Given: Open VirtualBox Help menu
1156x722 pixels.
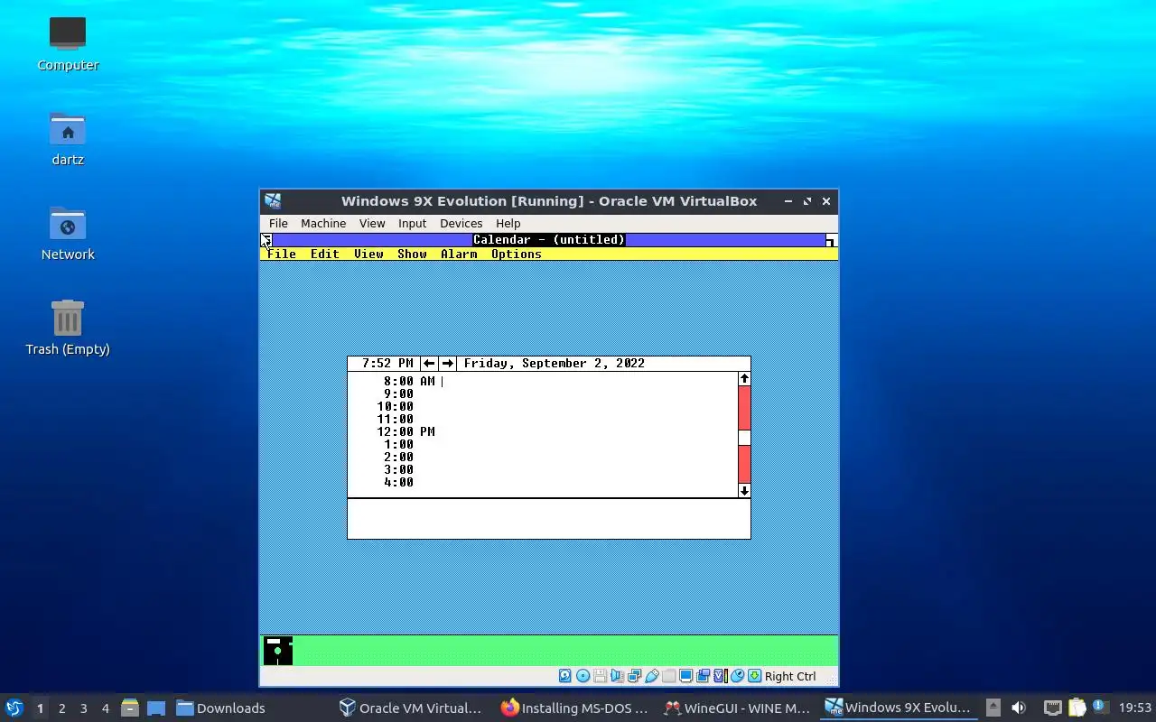Looking at the screenshot, I should (x=508, y=223).
